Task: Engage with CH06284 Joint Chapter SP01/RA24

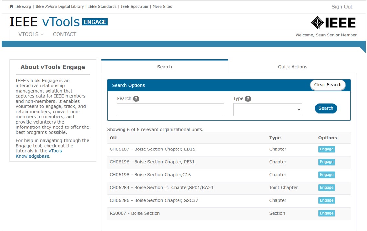Action: [x=327, y=188]
